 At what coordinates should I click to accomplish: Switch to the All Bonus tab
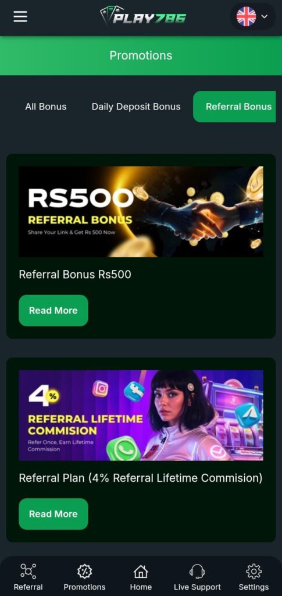[x=45, y=107]
